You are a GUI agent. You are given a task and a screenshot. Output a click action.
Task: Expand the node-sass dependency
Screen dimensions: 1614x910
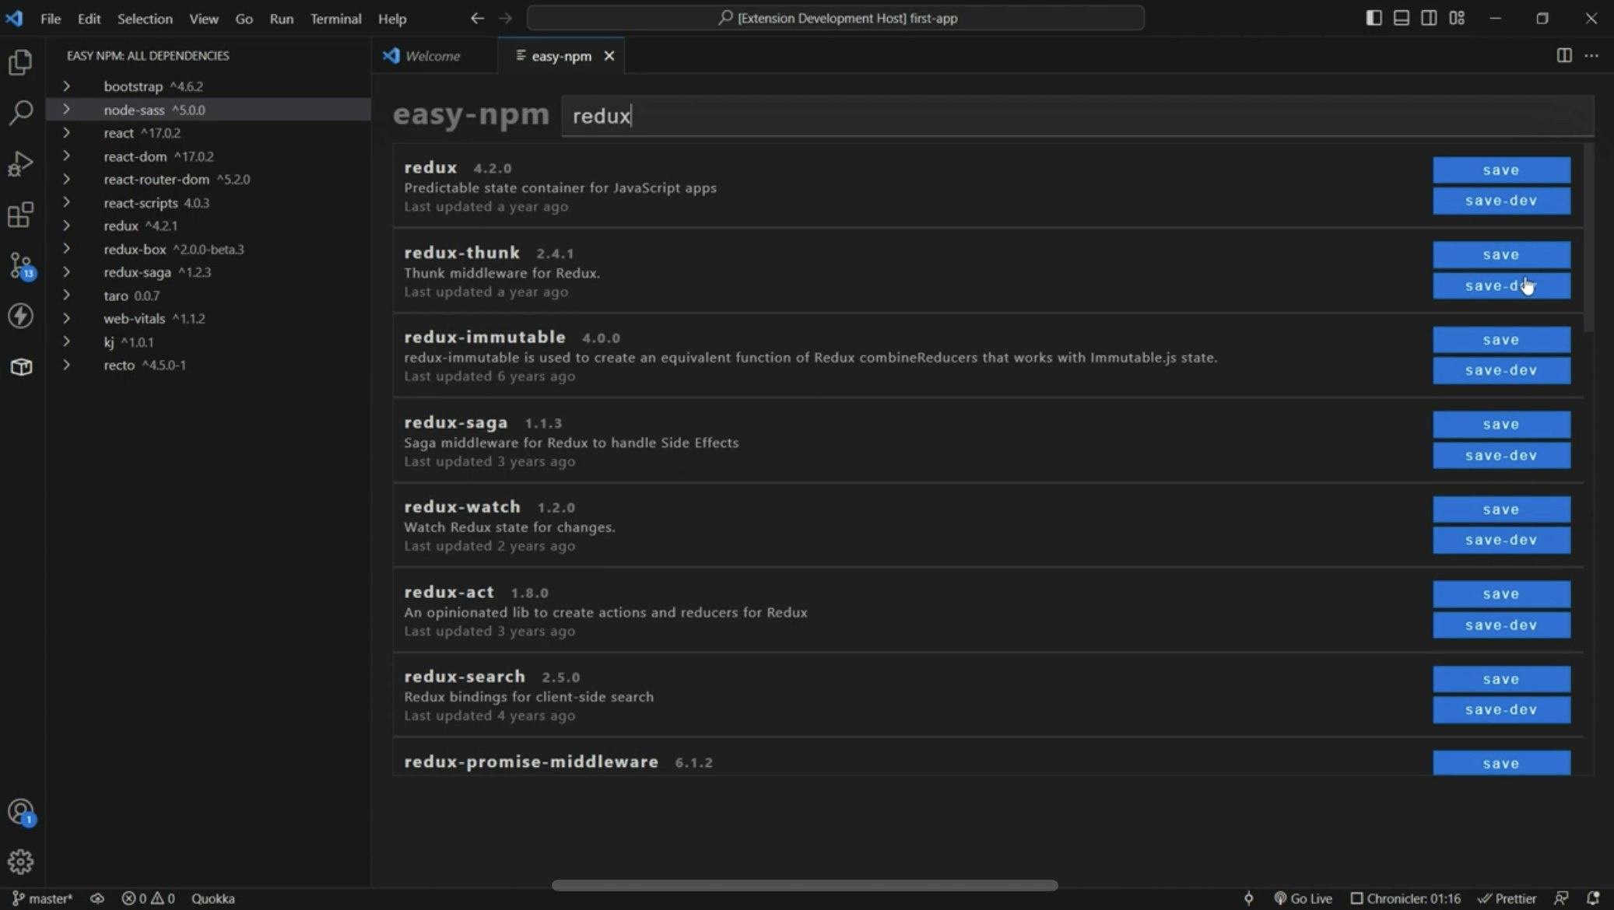tap(66, 110)
